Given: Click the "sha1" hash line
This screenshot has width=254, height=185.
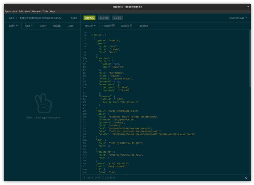Looking at the screenshot, I should point(131,131).
